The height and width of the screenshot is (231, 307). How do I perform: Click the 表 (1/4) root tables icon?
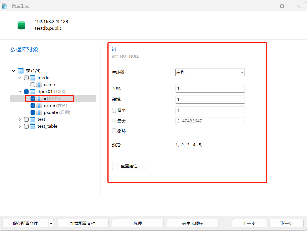[x=21, y=71]
